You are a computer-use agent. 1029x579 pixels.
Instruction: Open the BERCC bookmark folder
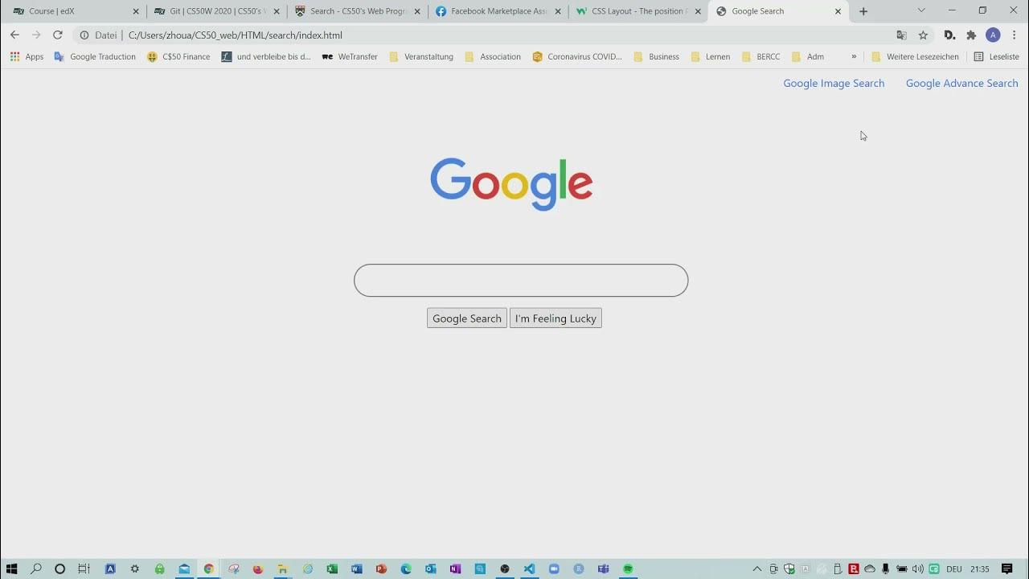coord(760,57)
